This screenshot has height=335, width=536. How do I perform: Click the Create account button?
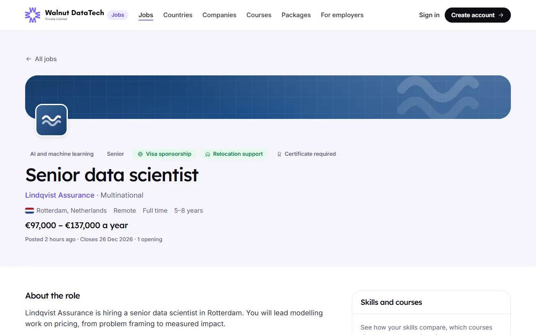click(478, 15)
